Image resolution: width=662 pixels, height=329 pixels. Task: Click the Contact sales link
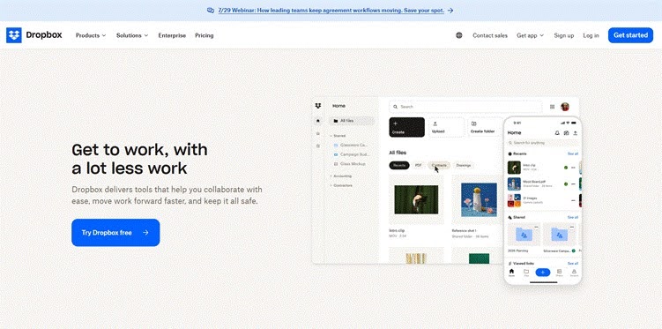(490, 35)
